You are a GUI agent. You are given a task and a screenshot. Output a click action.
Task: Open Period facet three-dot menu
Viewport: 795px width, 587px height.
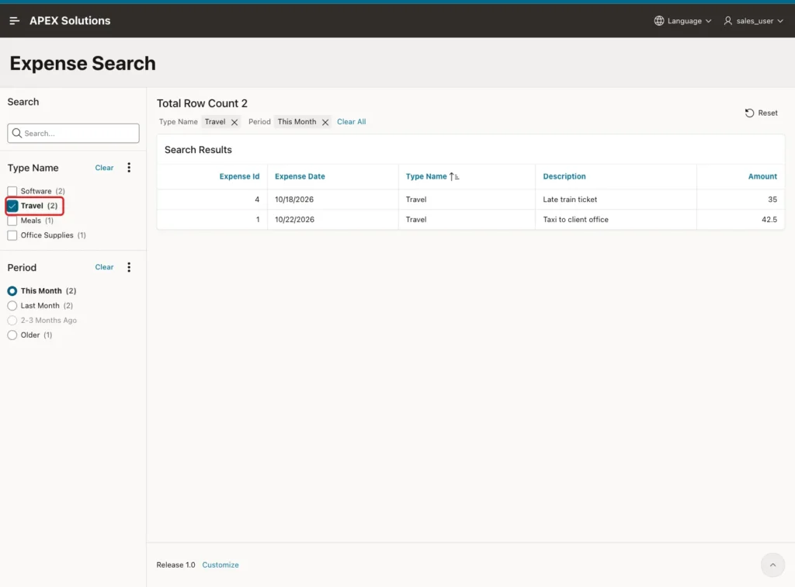click(129, 267)
